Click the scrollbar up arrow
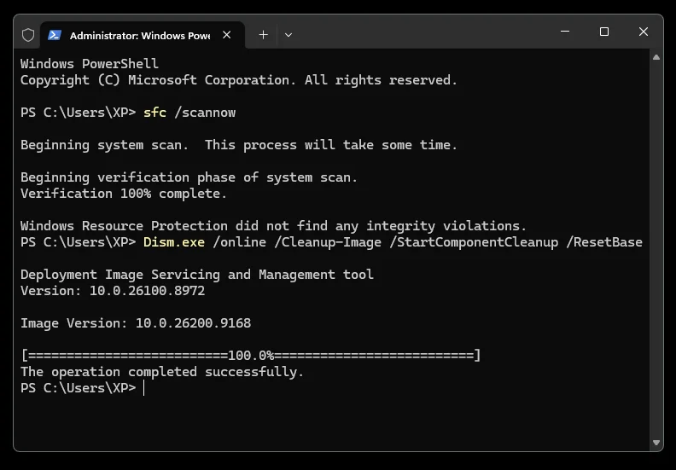The width and height of the screenshot is (676, 470). point(656,57)
